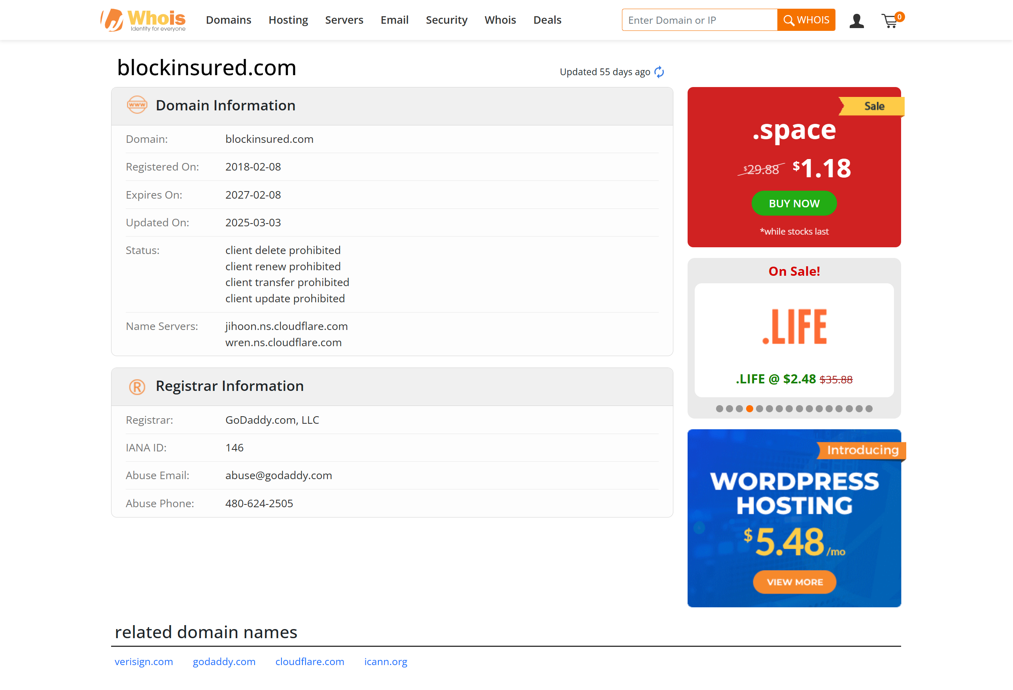Open the Domains menu
This screenshot has height=690, width=1013.
[x=229, y=20]
